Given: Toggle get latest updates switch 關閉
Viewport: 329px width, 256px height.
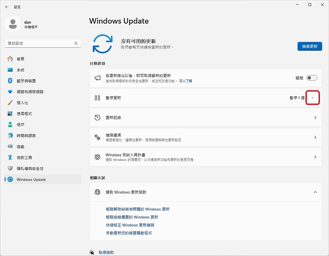Looking at the screenshot, I should [x=312, y=78].
